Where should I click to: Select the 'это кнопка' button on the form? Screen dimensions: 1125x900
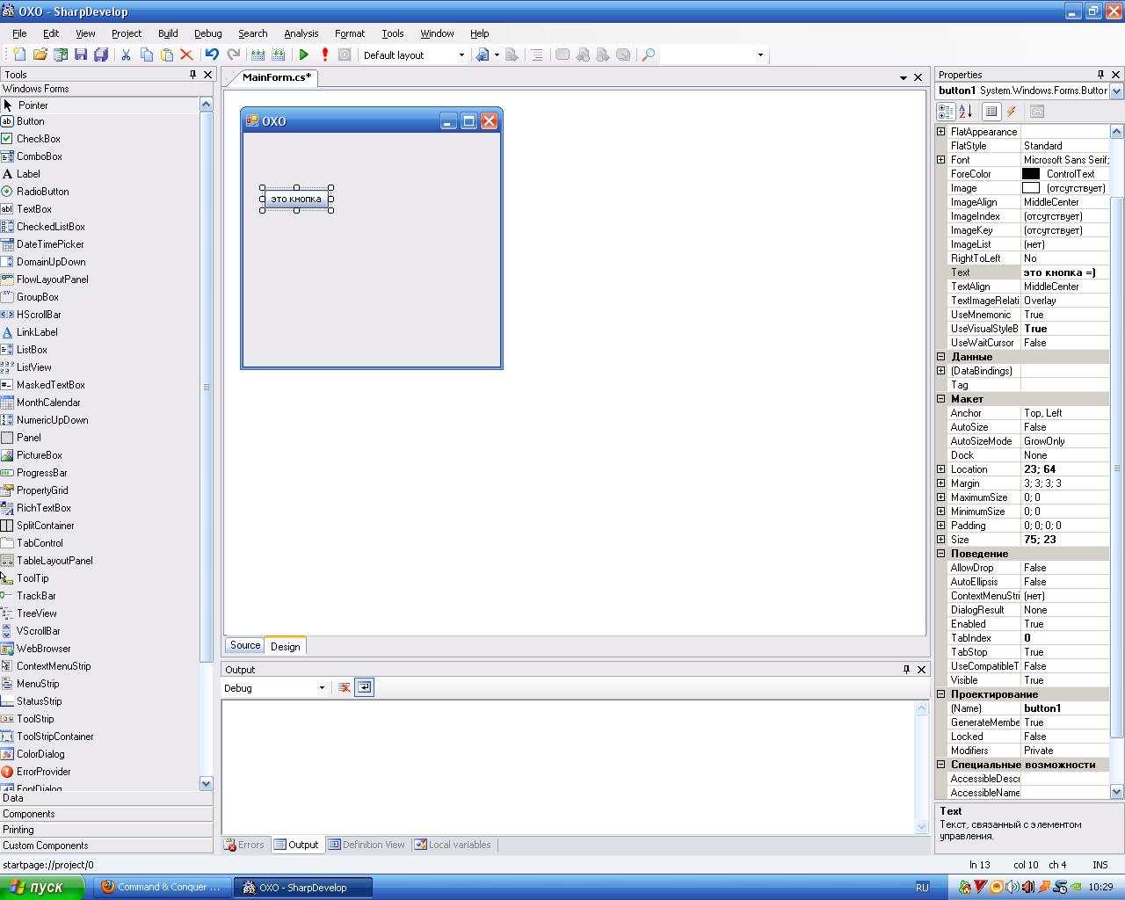(x=296, y=199)
